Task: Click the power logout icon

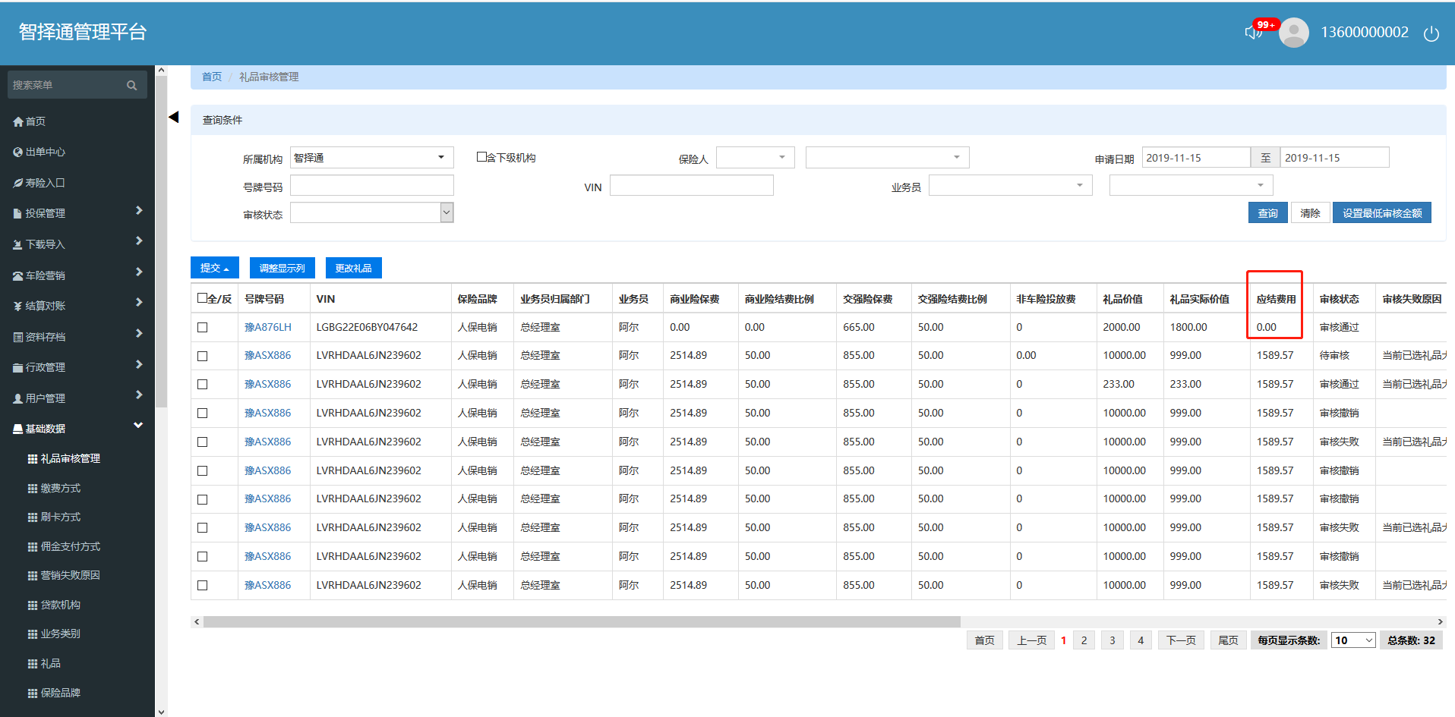Action: pyautogui.click(x=1431, y=33)
